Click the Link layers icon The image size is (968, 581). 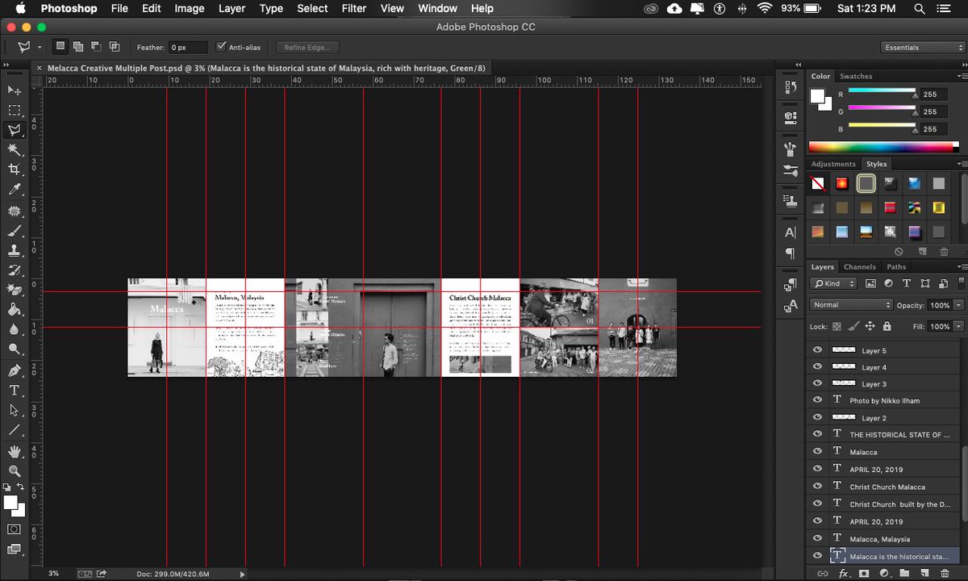point(823,573)
